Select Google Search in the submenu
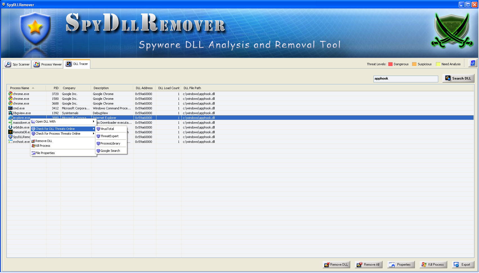Image resolution: width=479 pixels, height=273 pixels. point(110,151)
